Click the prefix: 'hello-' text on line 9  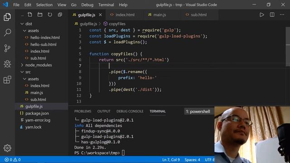click(x=137, y=77)
